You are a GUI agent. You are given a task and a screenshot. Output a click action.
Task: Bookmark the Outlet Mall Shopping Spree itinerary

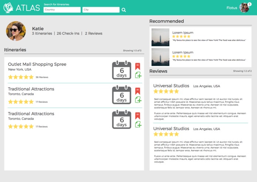click(138, 66)
